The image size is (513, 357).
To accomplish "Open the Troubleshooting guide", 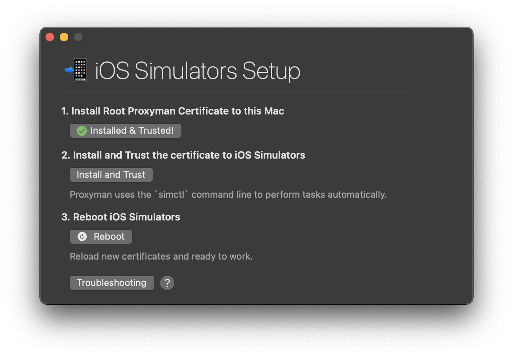I will tap(112, 283).
